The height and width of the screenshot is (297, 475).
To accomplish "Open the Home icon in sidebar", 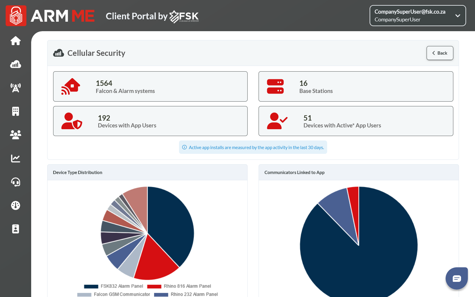I will click(x=15, y=41).
